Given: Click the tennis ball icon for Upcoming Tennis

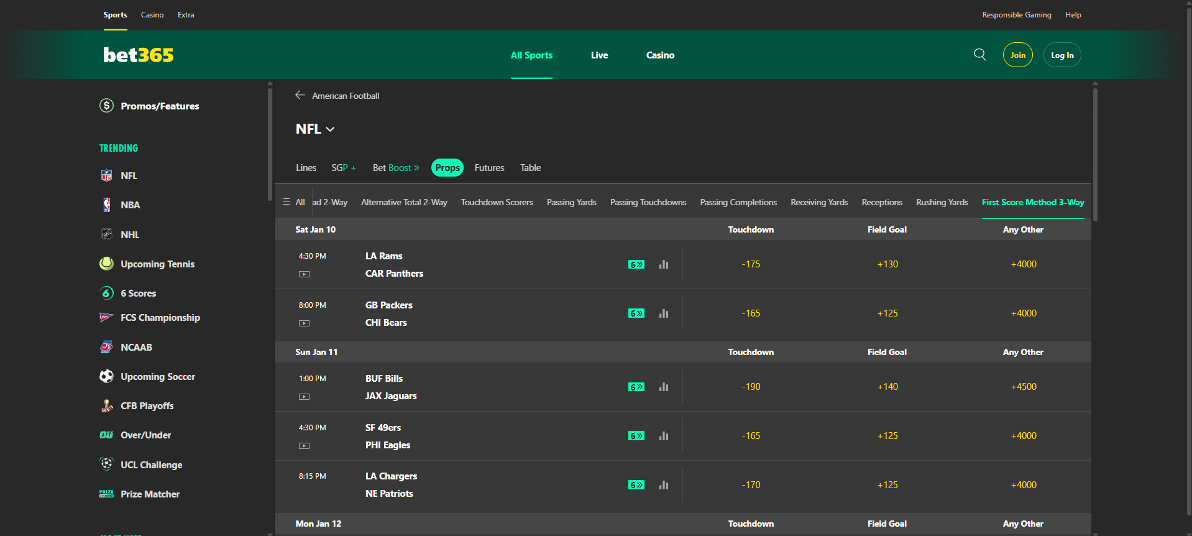Looking at the screenshot, I should click(x=106, y=264).
